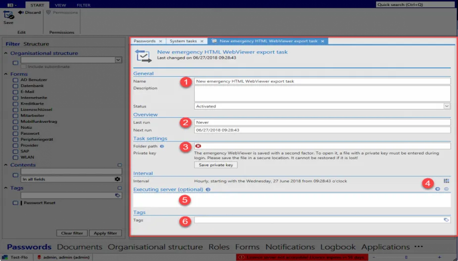Toggle the WLAN form checkbox
The height and width of the screenshot is (261, 458).
click(x=15, y=157)
